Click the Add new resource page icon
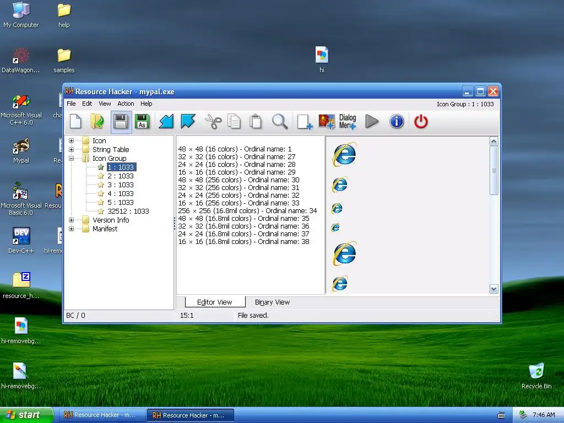The image size is (564, 423). click(304, 122)
